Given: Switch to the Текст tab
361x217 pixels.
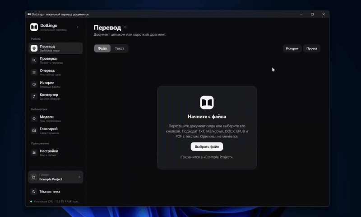Looking at the screenshot, I should 119,48.
